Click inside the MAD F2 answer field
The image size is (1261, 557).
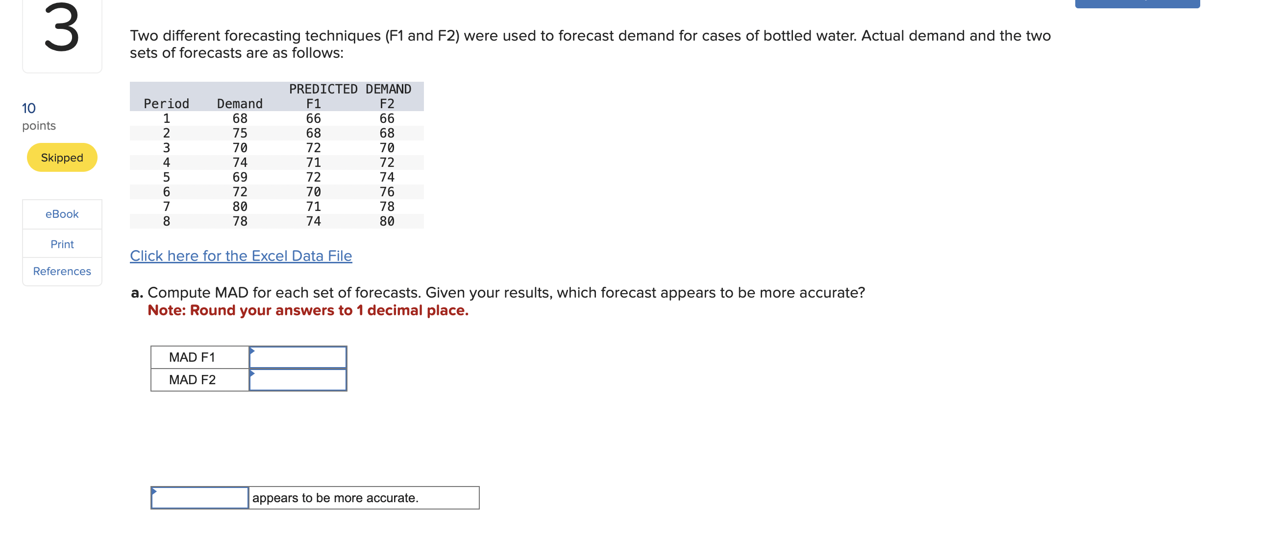(297, 379)
